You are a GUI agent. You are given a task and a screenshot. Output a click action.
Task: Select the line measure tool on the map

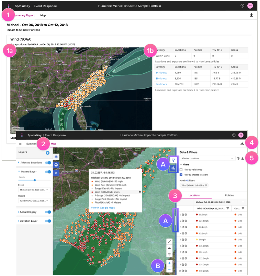click(169, 242)
